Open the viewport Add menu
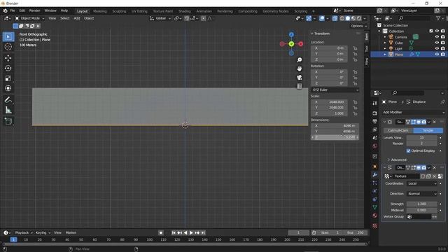This screenshot has height=252, width=448. tap(77, 18)
